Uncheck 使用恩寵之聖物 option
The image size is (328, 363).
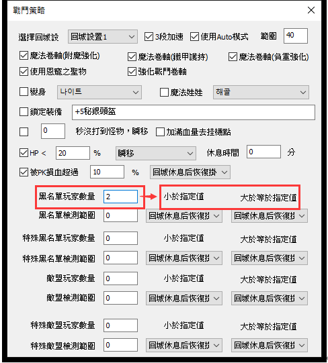(x=24, y=72)
